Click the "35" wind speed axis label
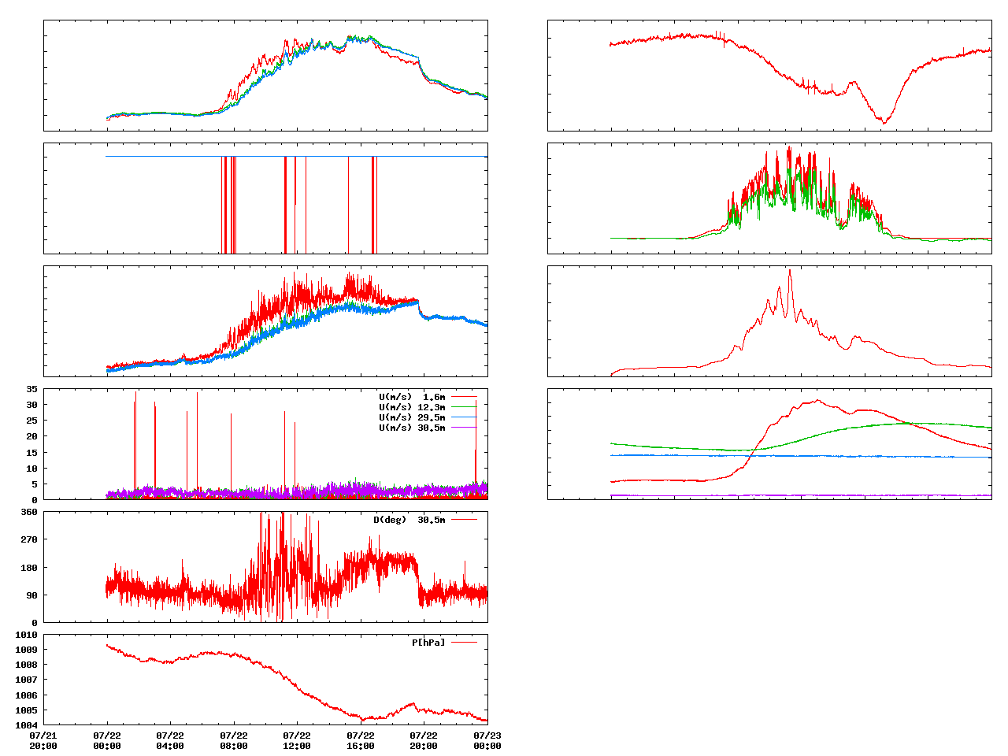 click(x=31, y=389)
